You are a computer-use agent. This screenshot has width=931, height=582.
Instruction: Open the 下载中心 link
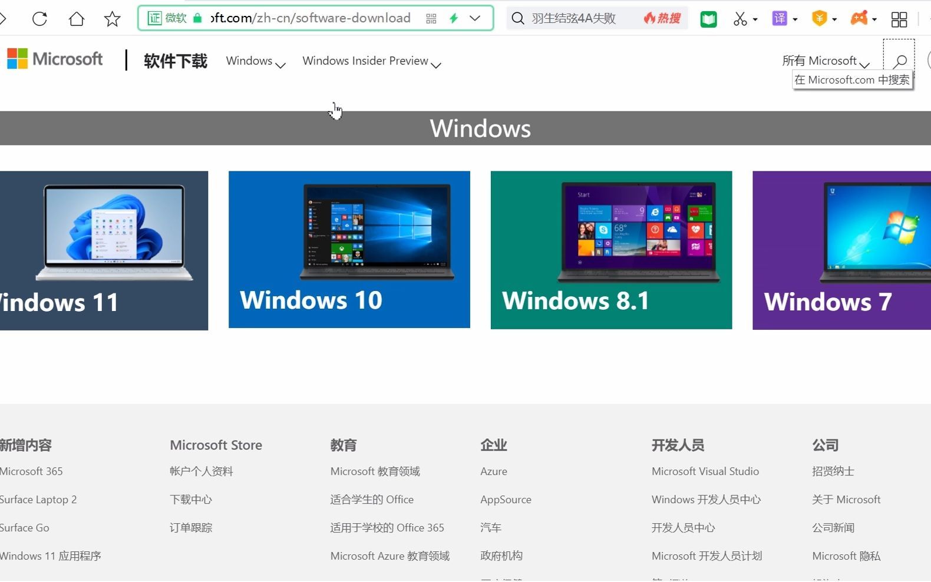(191, 500)
